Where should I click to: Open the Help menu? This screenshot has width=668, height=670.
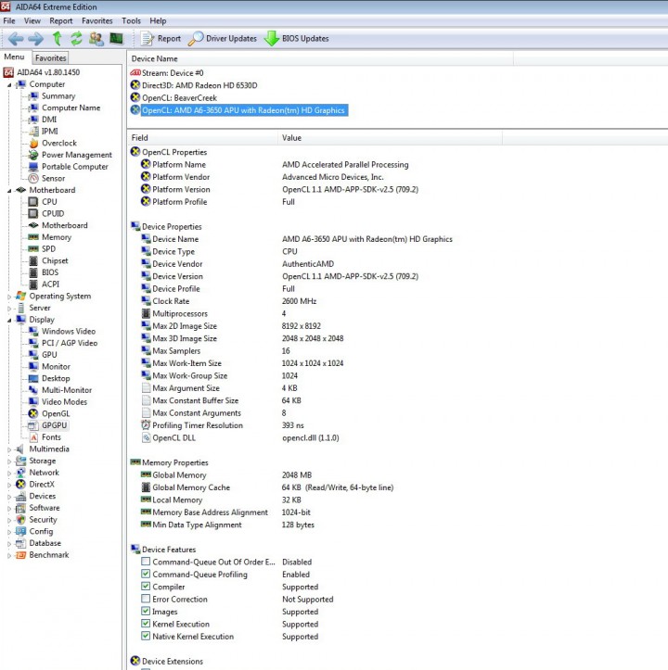[158, 21]
